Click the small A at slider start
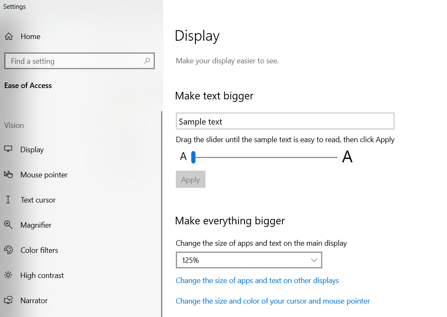The image size is (447, 317). [183, 156]
